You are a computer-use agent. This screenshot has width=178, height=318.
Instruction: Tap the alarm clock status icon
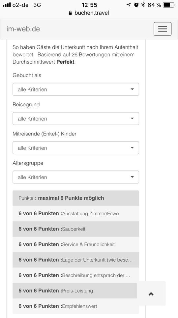[x=136, y=5]
